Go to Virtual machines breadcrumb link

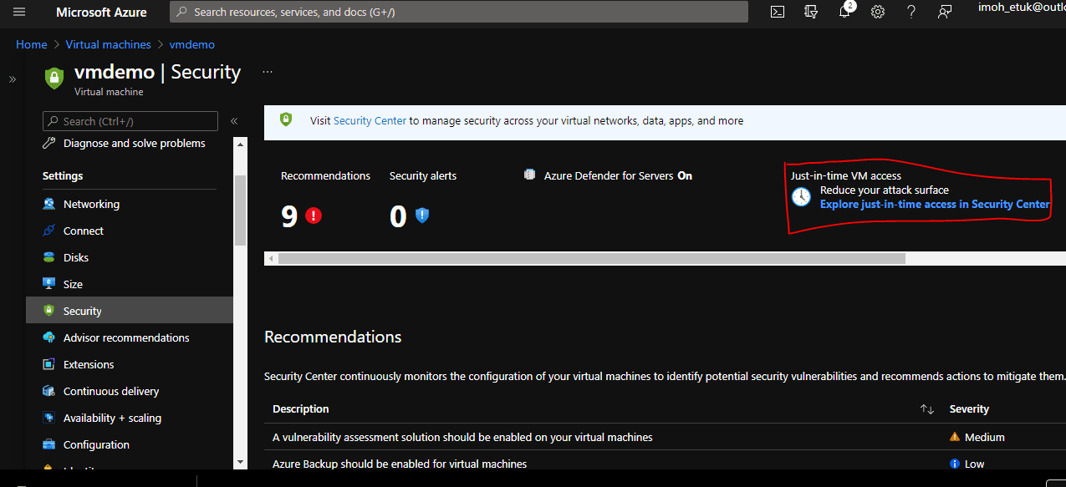[x=109, y=44]
